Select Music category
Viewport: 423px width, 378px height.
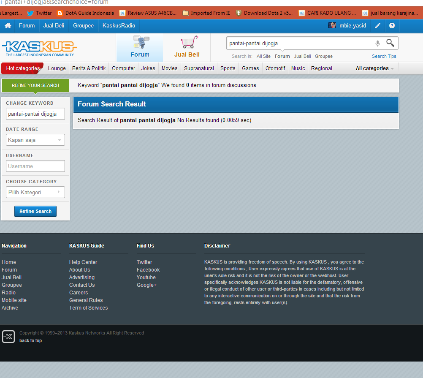coord(298,68)
